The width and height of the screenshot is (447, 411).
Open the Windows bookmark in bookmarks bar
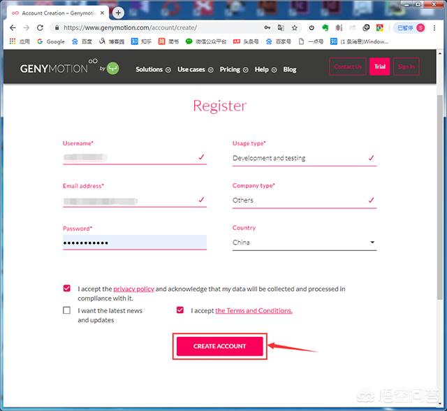click(x=360, y=42)
